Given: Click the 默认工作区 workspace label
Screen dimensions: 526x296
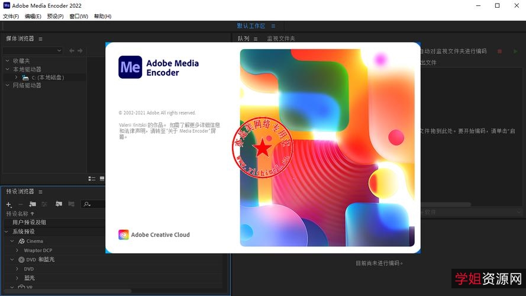Looking at the screenshot, I should [251, 26].
